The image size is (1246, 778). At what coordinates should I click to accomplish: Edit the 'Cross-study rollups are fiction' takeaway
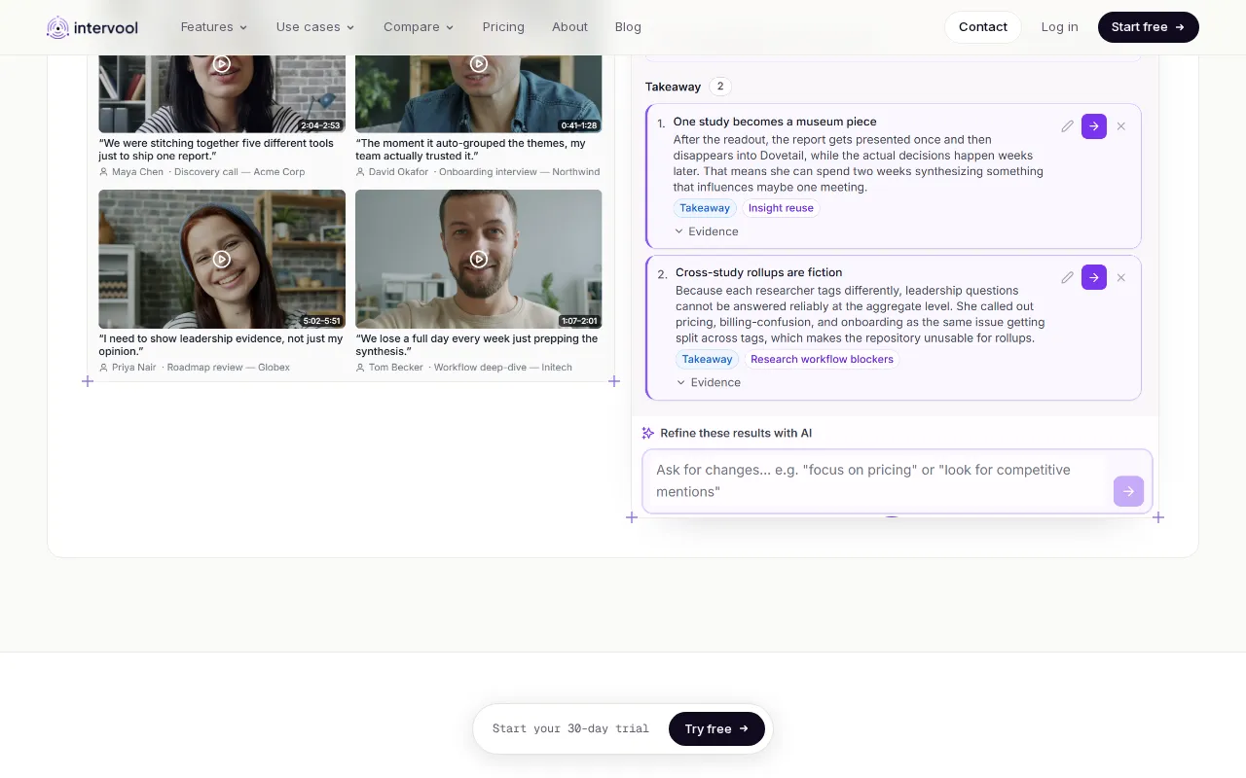(1067, 277)
